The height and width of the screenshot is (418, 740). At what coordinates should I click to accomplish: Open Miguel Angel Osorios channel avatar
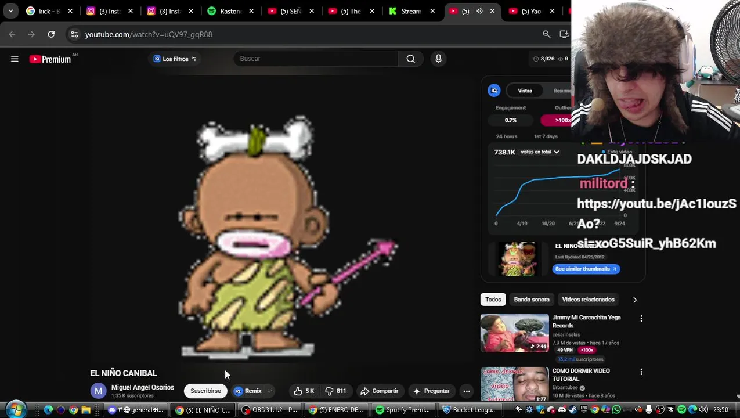(x=98, y=391)
